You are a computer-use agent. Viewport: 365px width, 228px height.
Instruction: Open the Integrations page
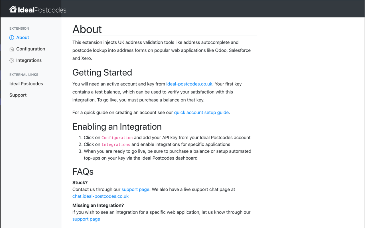point(29,60)
